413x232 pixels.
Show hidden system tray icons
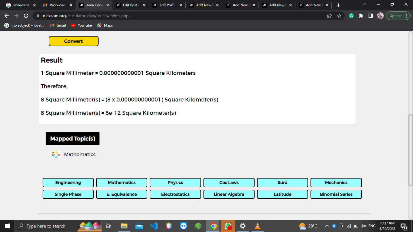click(x=327, y=226)
